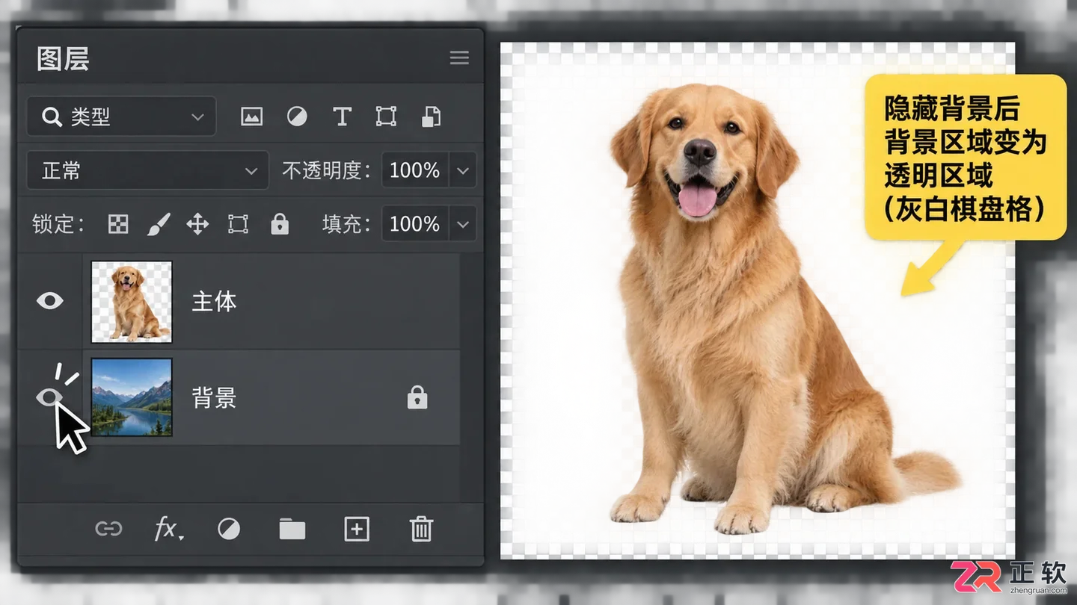The width and height of the screenshot is (1077, 605).
Task: Hide the 主体 layer eye icon
Action: [x=50, y=301]
